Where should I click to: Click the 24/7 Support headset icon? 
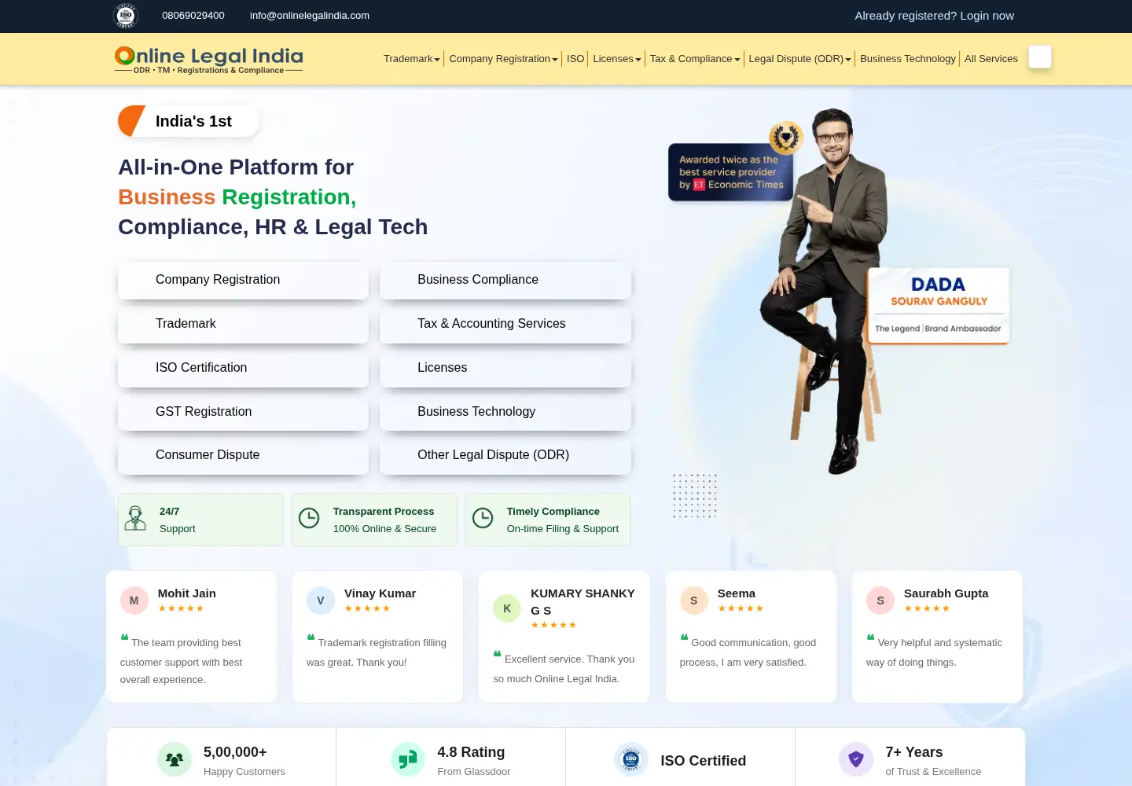point(136,519)
